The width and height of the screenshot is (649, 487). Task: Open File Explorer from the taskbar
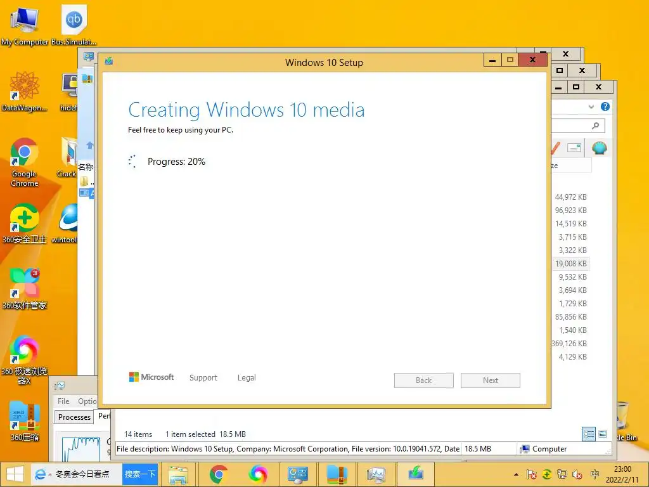coord(178,474)
